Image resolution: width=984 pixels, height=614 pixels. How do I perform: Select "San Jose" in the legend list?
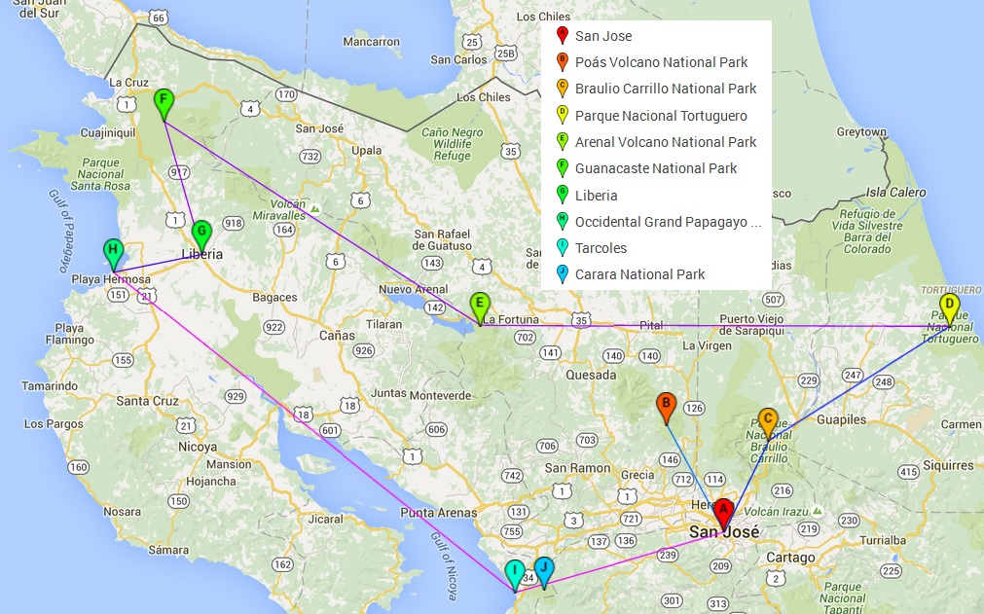(603, 36)
